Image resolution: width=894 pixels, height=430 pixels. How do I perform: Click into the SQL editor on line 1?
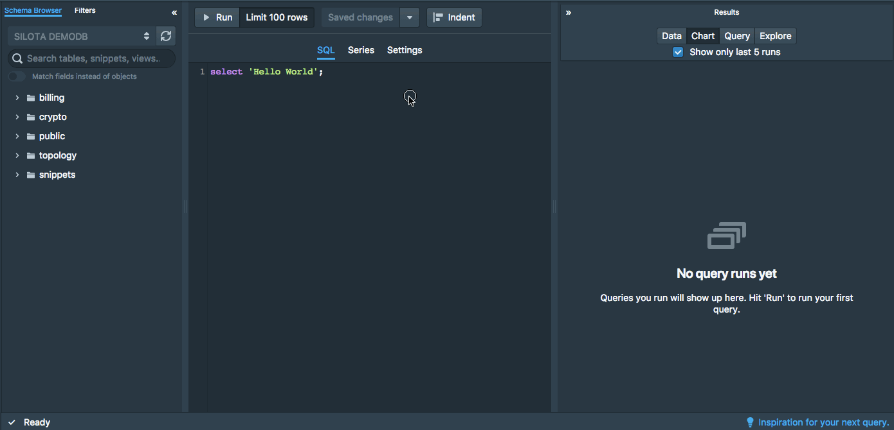(x=379, y=72)
